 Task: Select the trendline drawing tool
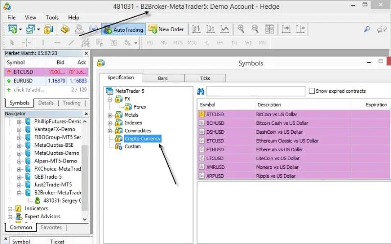click(71, 43)
